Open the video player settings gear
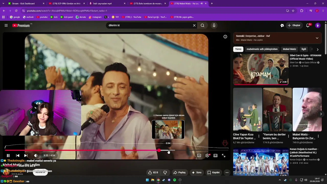 (207, 155)
